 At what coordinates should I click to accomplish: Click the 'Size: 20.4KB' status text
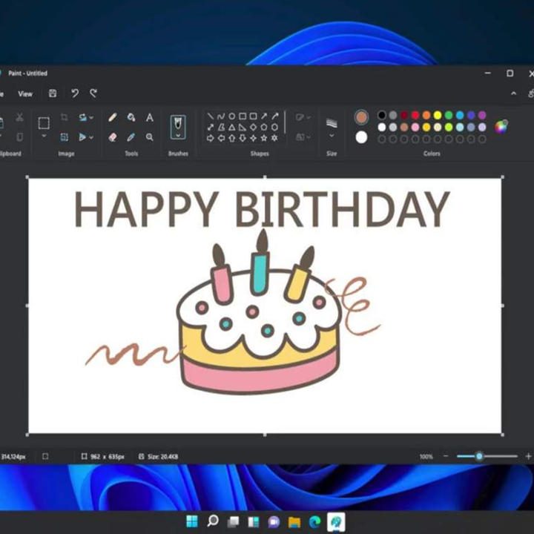(162, 457)
